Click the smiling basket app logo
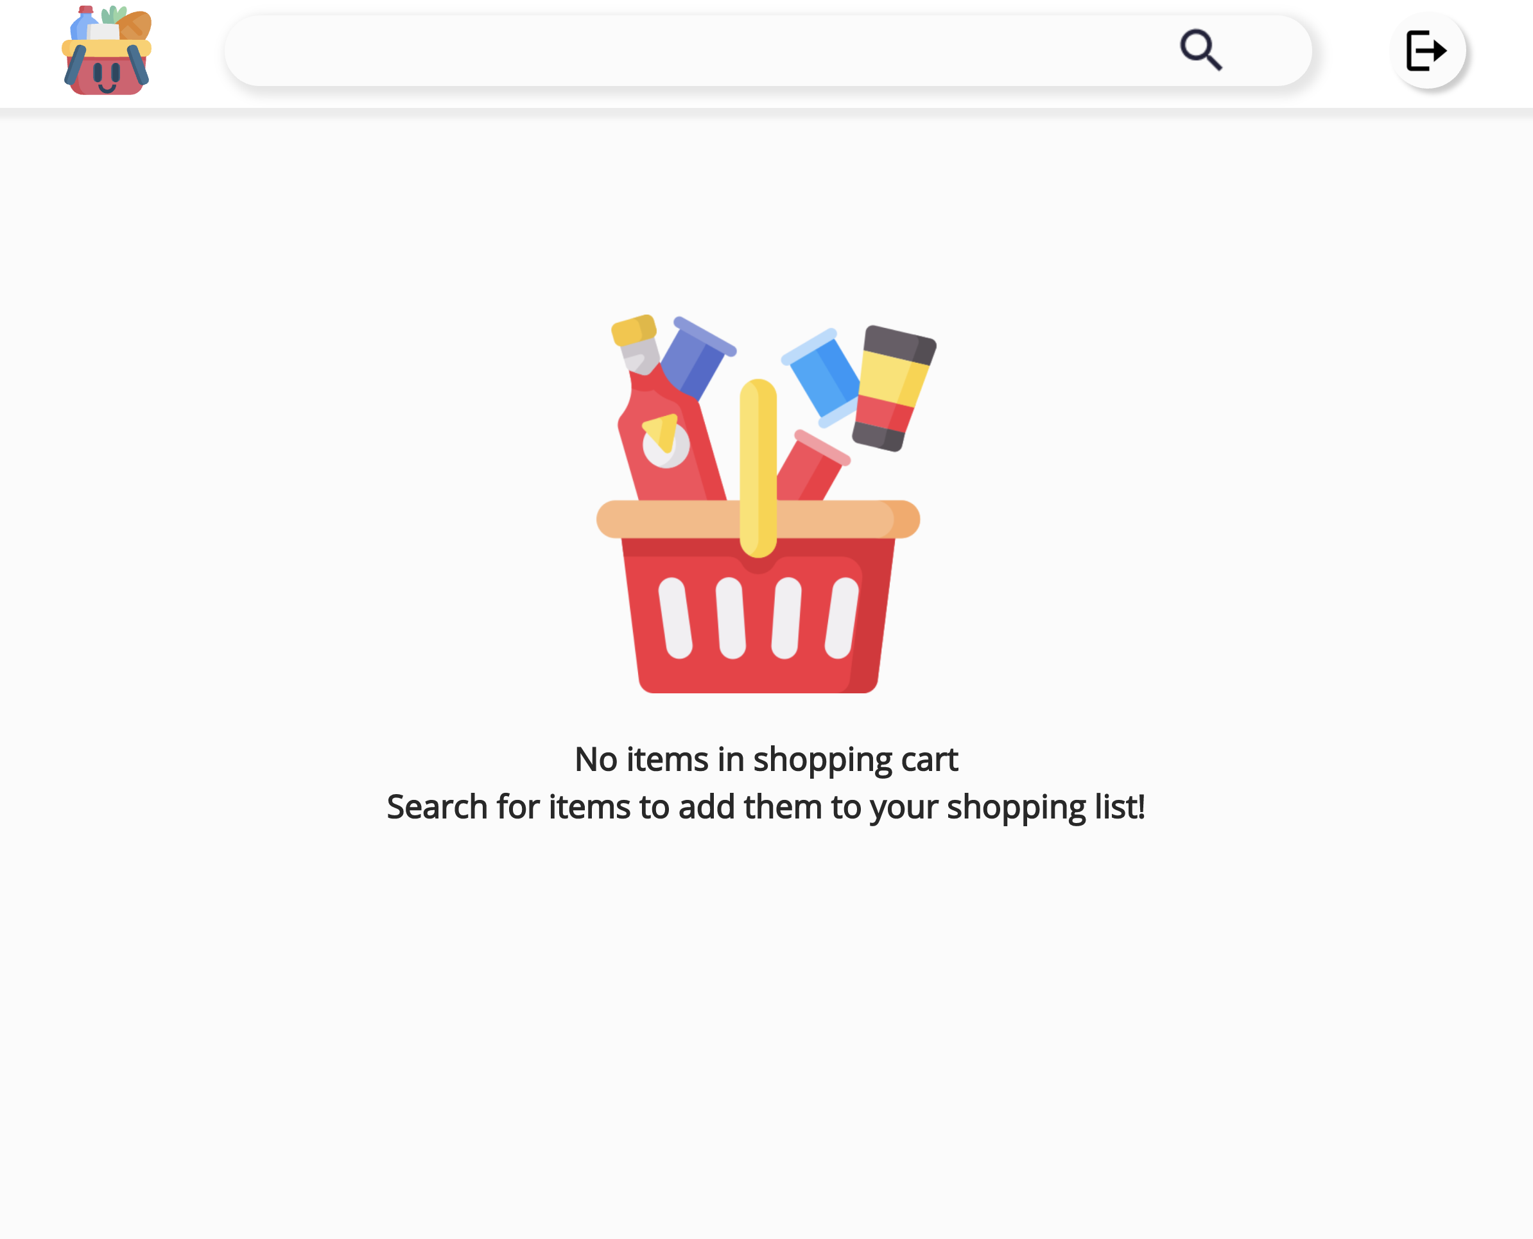1533x1239 pixels. click(x=107, y=50)
